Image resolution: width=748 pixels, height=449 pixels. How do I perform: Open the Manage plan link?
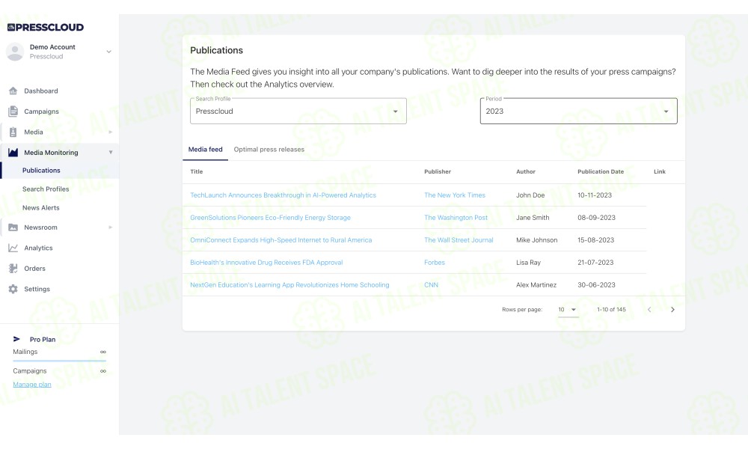pos(32,385)
